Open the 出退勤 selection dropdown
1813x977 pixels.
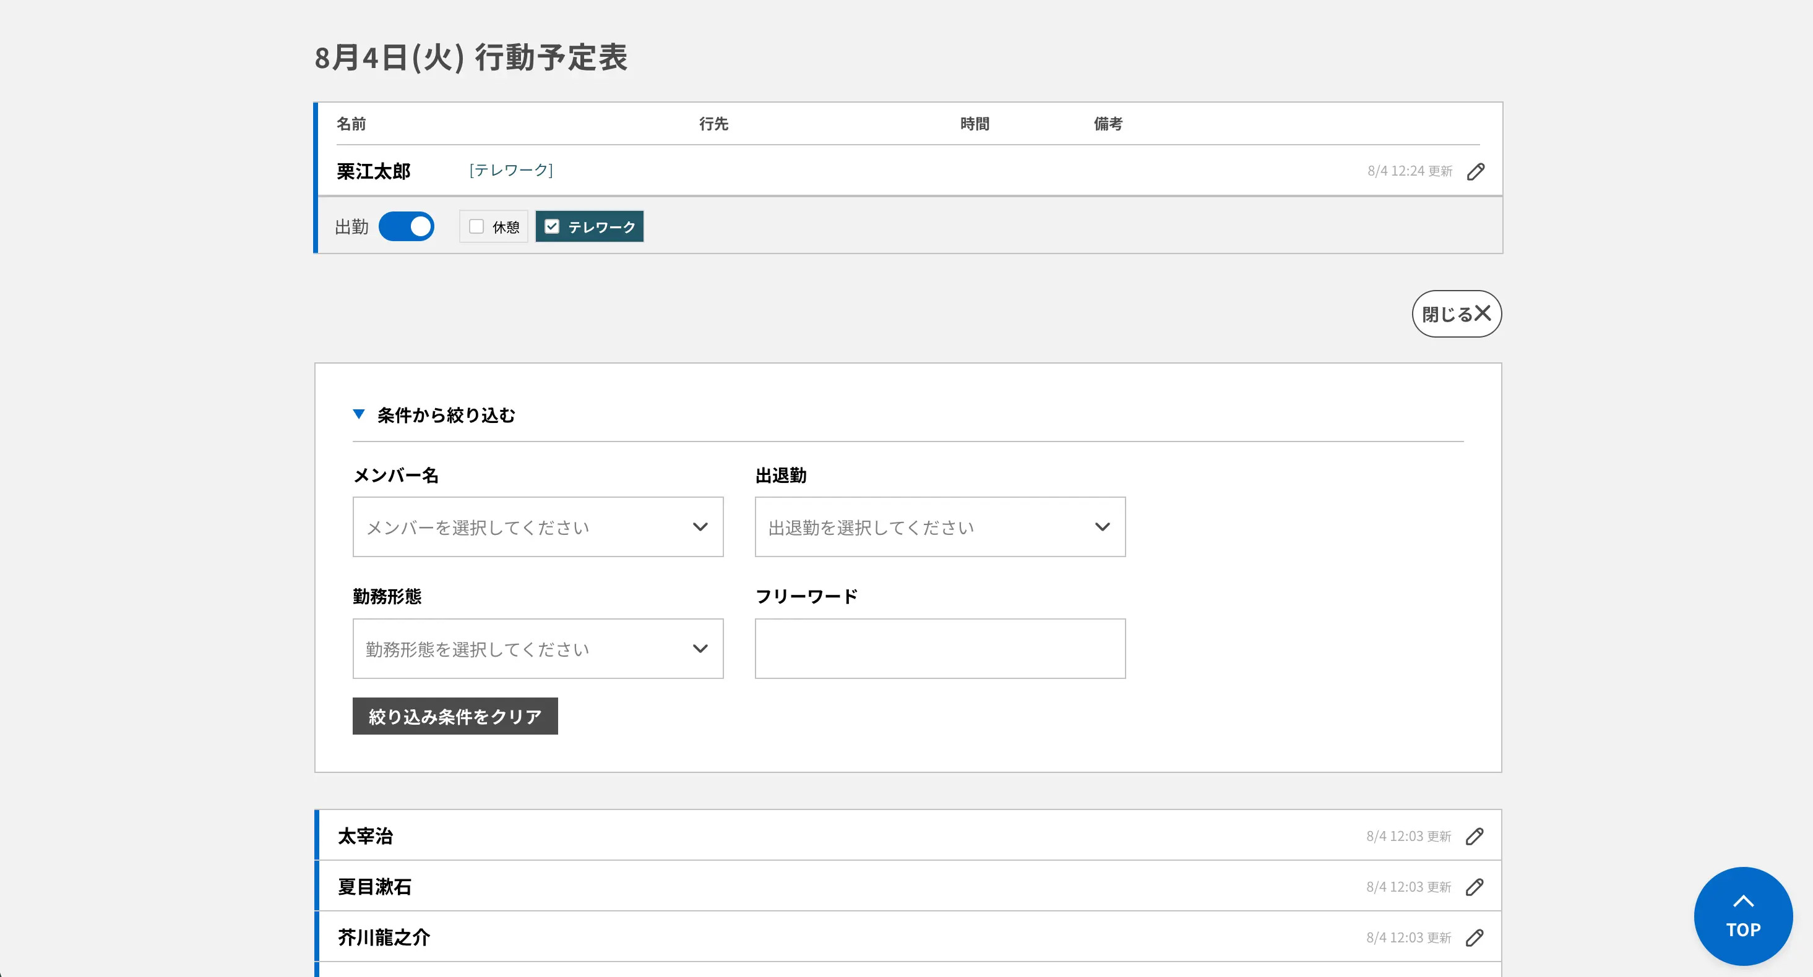939,527
